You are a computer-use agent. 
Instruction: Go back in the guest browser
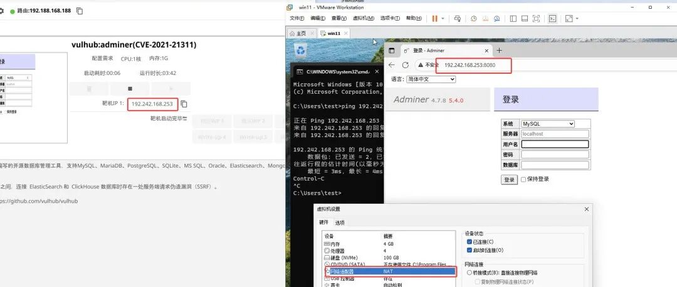(x=392, y=65)
